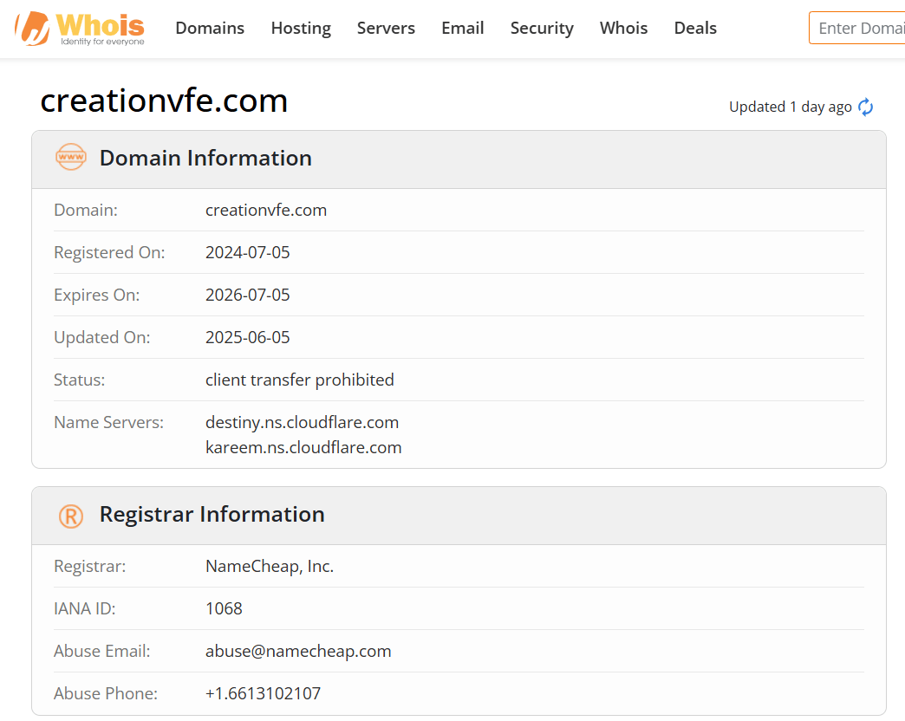Click the expiry date 2026-07-05
The image size is (905, 721).
(248, 295)
